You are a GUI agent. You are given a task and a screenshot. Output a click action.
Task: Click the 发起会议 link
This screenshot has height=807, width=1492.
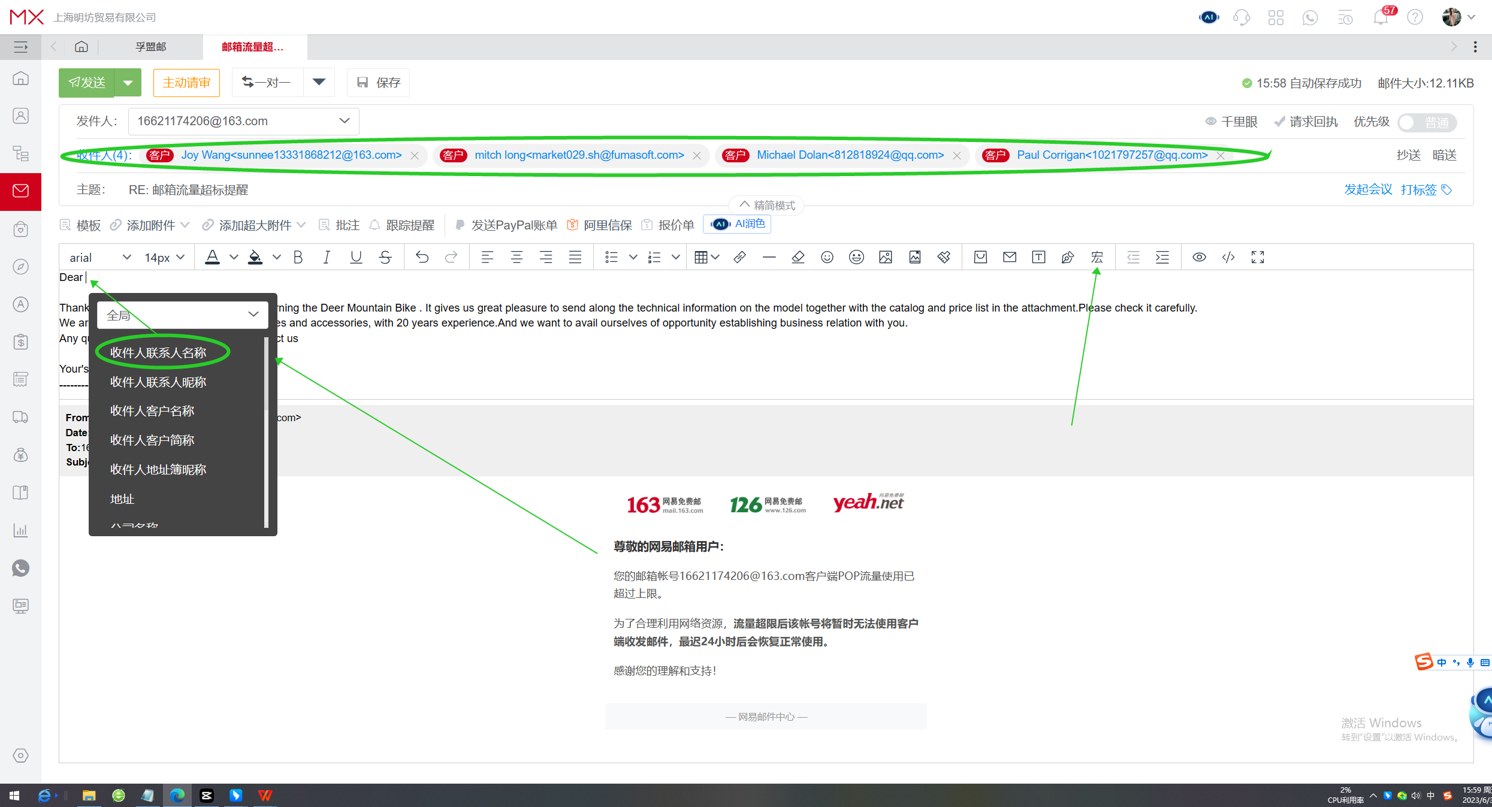tap(1368, 189)
